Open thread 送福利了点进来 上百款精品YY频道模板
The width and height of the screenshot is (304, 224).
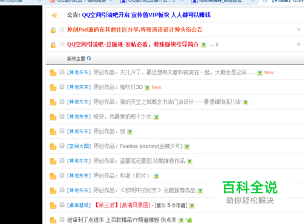point(122,220)
